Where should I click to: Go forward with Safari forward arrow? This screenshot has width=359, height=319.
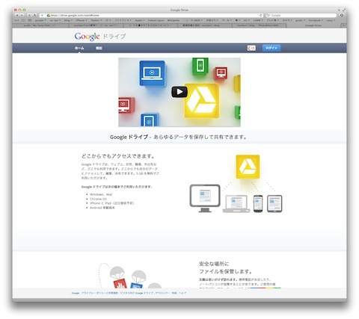coord(22,15)
